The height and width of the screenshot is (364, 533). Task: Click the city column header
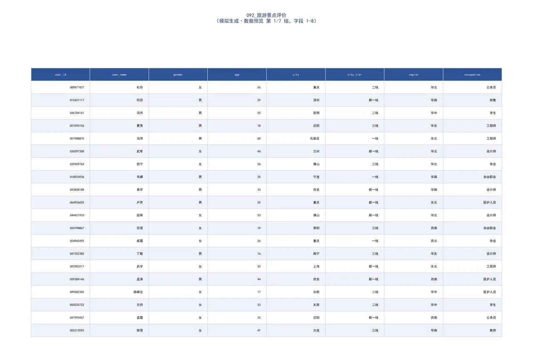(296, 75)
